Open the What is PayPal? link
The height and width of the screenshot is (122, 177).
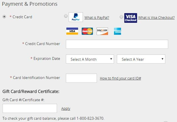pos(97,18)
